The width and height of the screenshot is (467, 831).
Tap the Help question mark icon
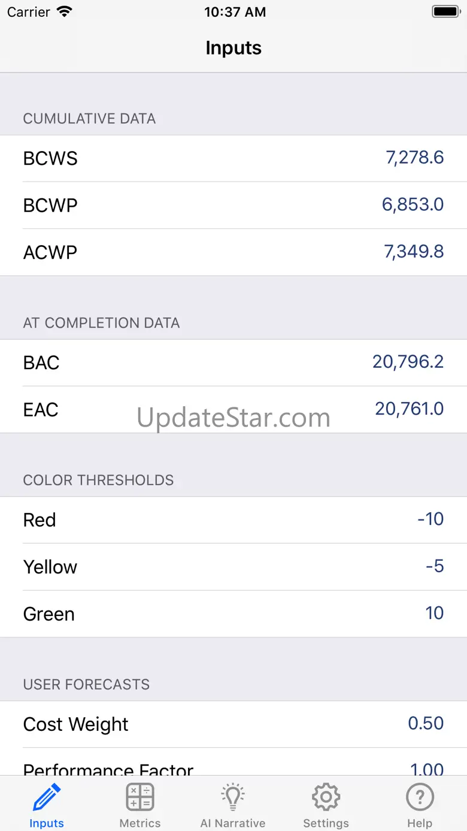point(420,797)
